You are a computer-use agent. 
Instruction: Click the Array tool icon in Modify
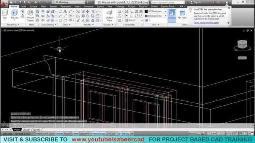(97, 20)
